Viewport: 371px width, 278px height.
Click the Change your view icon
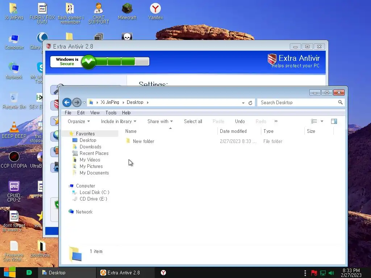click(x=314, y=121)
